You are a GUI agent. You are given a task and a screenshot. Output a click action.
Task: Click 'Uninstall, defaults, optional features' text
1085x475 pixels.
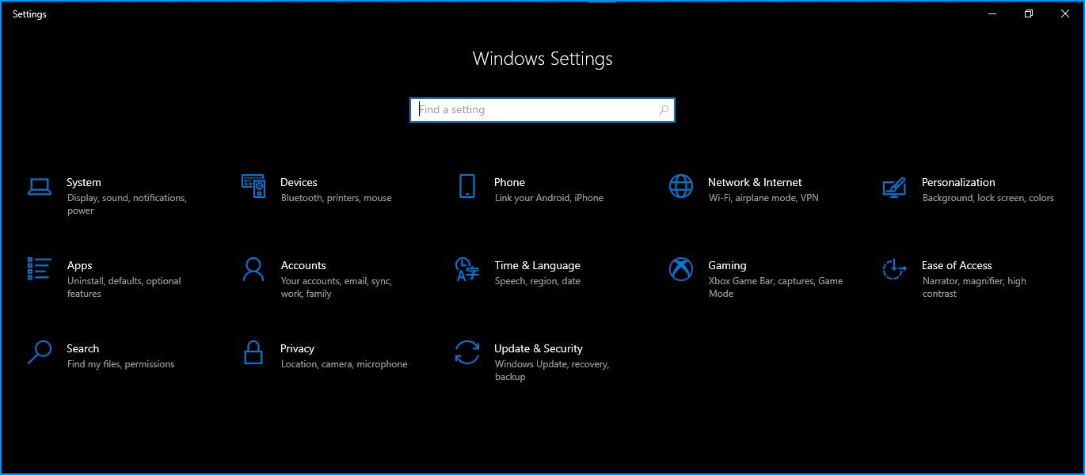click(124, 287)
